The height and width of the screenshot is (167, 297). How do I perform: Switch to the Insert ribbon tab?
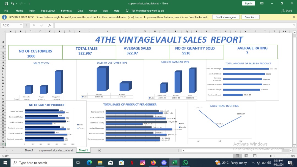coord(32,11)
